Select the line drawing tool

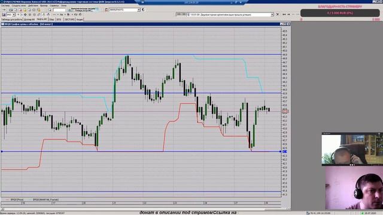pos(54,14)
